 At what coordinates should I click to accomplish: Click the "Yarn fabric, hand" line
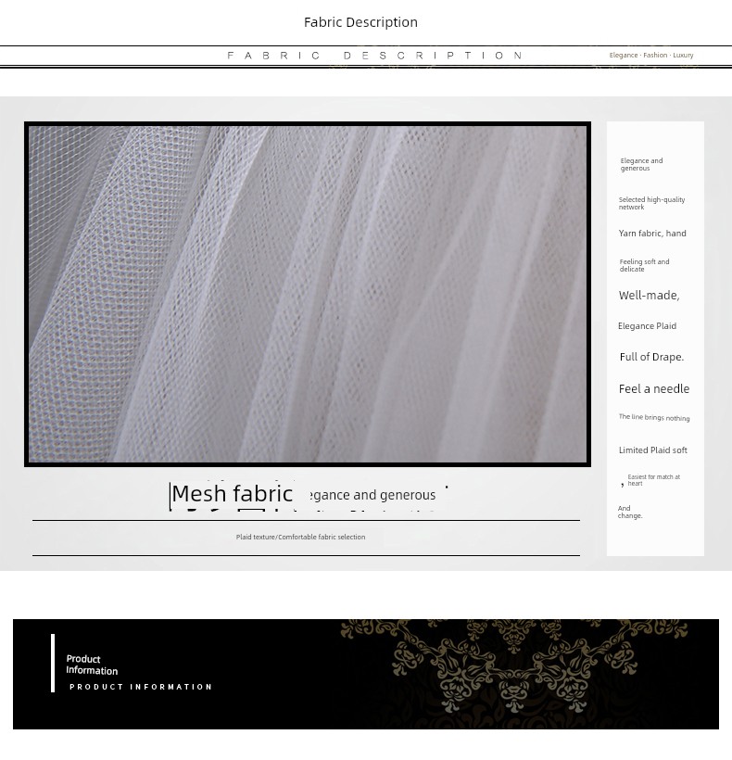click(x=652, y=234)
